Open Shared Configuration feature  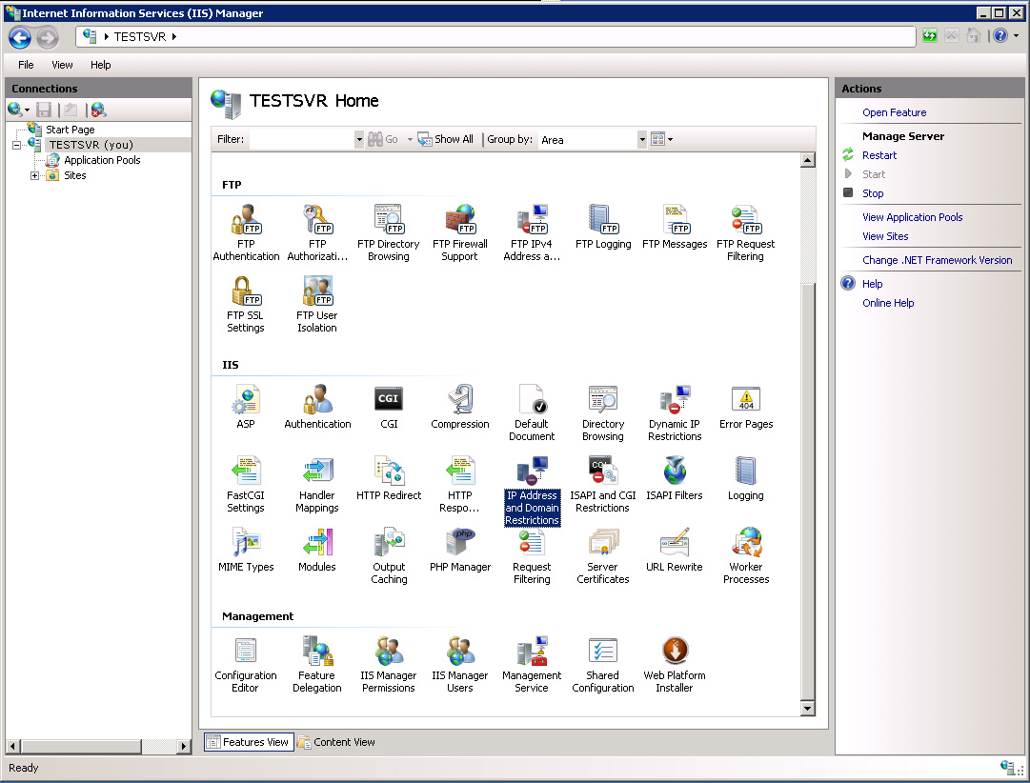click(x=603, y=664)
